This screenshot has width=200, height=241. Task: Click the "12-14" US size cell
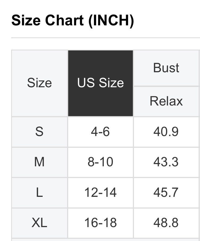(101, 193)
